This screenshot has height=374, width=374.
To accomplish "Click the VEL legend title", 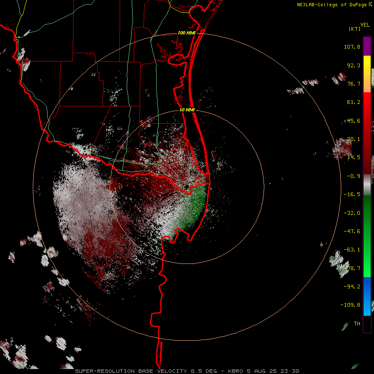I will [365, 25].
